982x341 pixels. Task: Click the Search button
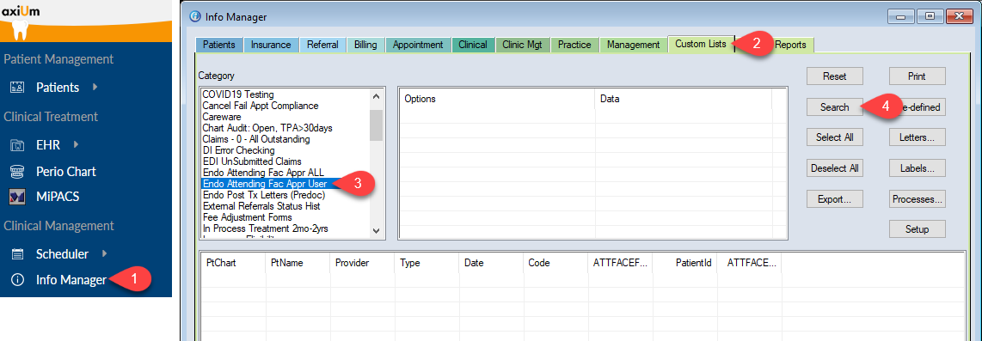834,107
